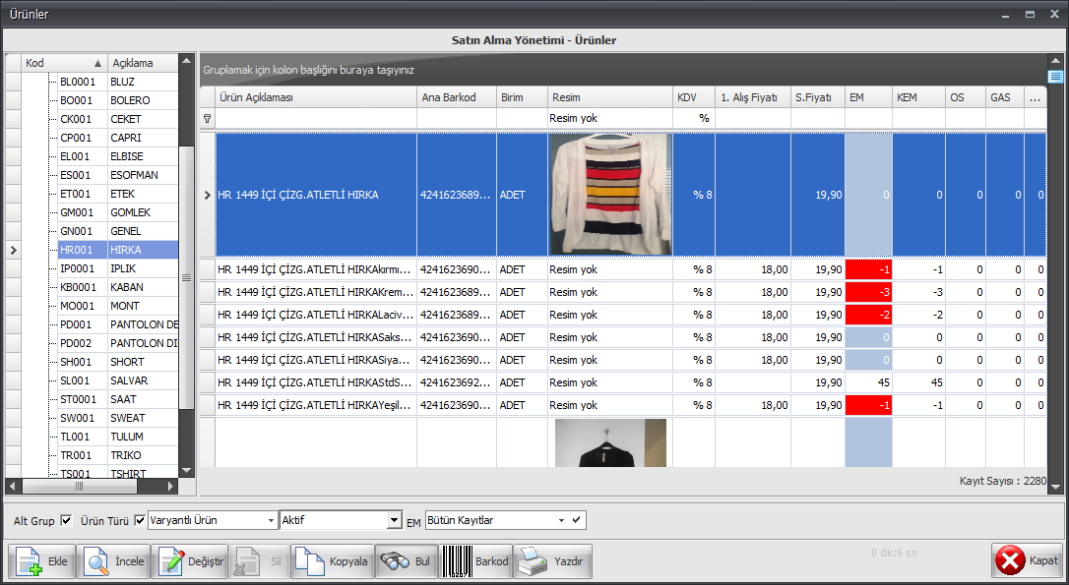Click the S.Fiyatı column header
This screenshot has height=585, width=1069.
[x=816, y=97]
